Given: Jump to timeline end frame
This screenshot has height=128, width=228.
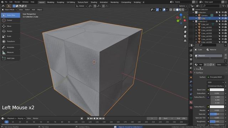Looking at the screenshot, I should pyautogui.click(x=103, y=118).
